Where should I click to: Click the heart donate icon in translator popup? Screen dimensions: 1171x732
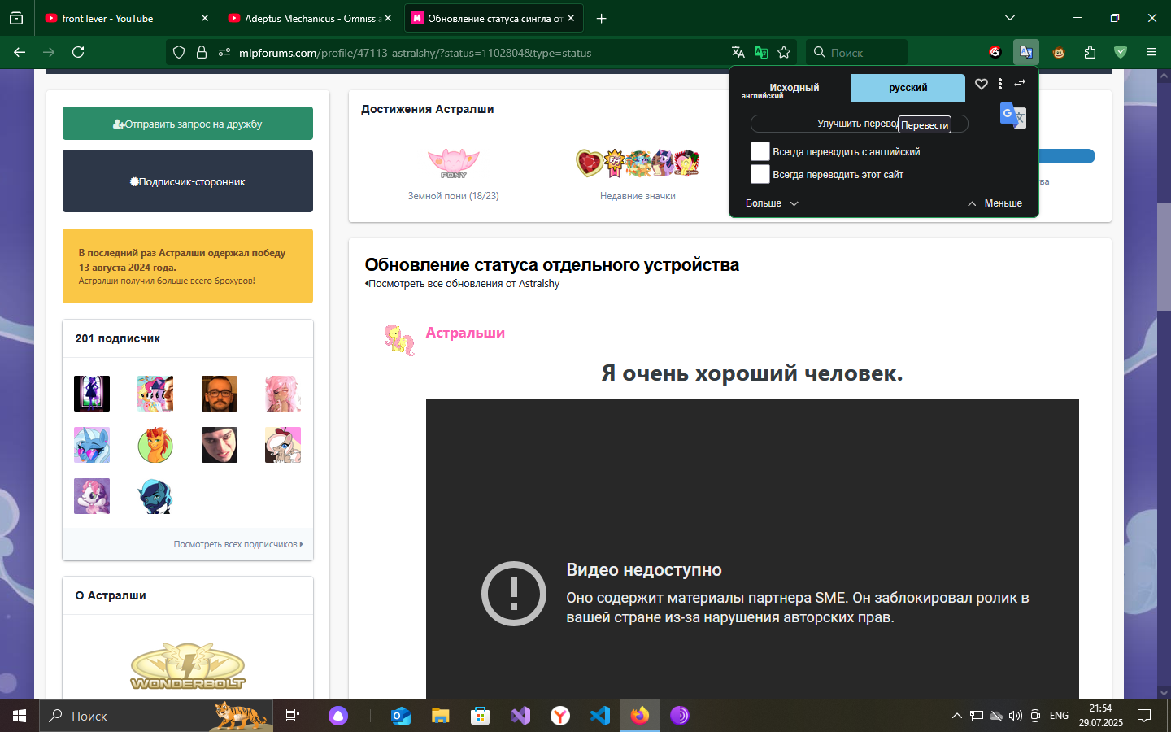[982, 84]
